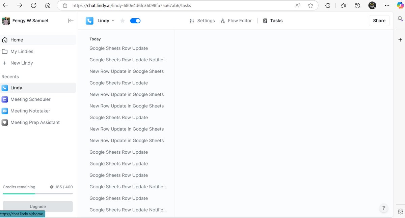Click the Credits remaining label
405x218 pixels.
[x=19, y=187]
